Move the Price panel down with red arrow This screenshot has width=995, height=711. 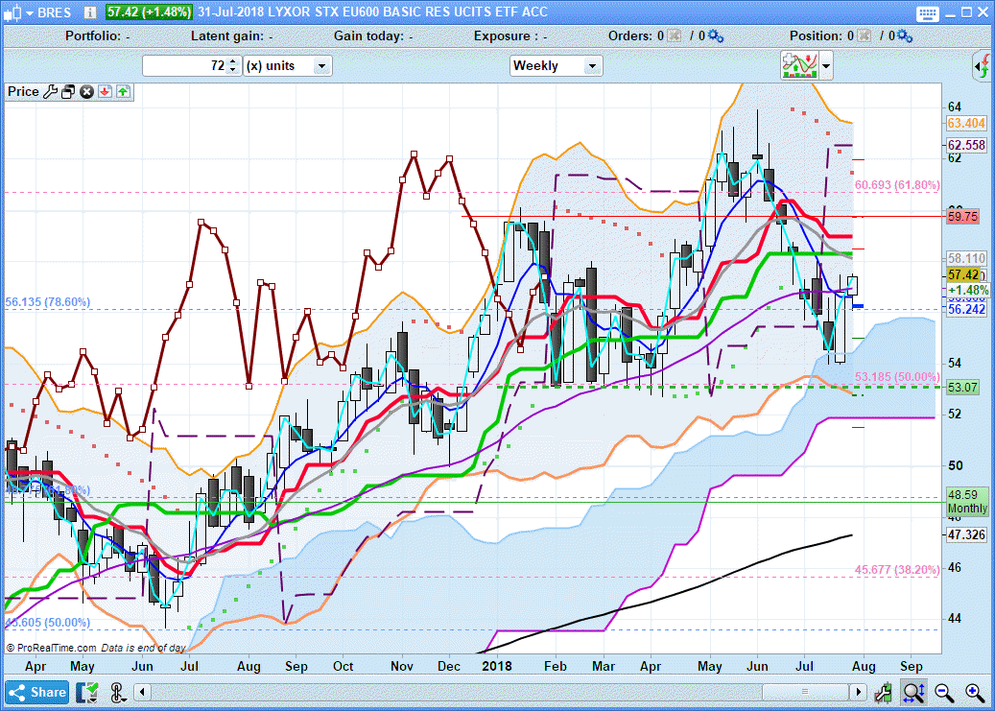(105, 91)
